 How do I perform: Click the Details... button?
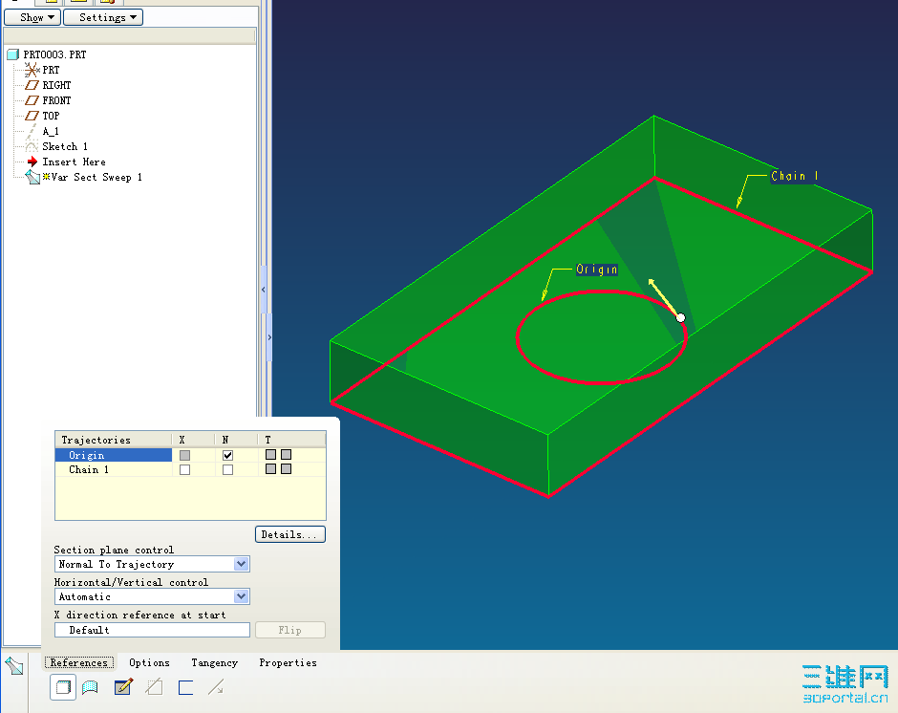tap(290, 534)
